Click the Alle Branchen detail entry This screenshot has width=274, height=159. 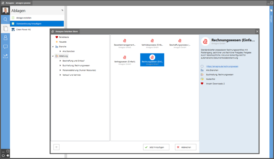click(212, 70)
